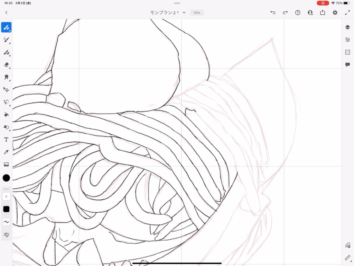The image size is (354, 266).
Task: Open the Share and export menu
Action: 322,12
